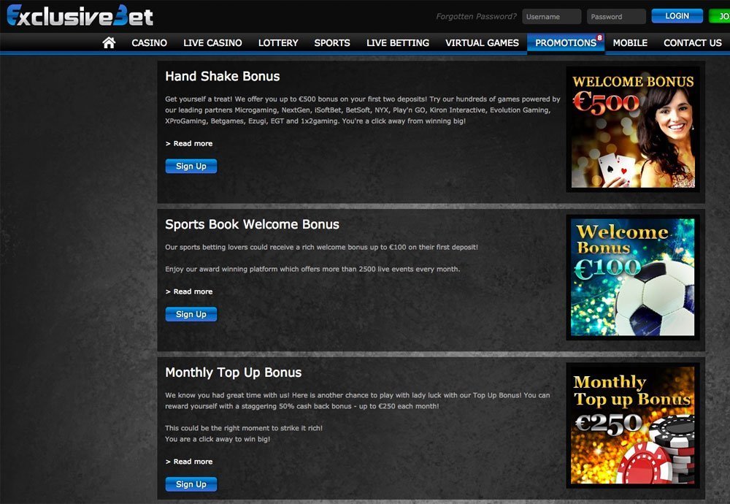Click inside the Password field
The height and width of the screenshot is (504, 730).
click(x=615, y=15)
